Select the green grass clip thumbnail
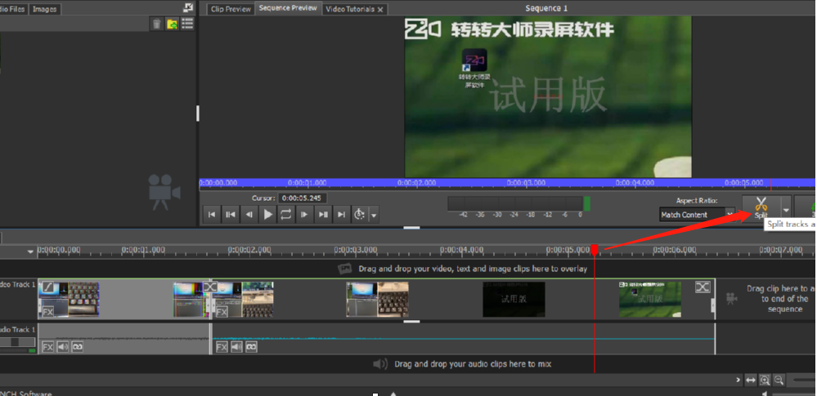Viewport: 817px width, 396px height. coord(649,299)
